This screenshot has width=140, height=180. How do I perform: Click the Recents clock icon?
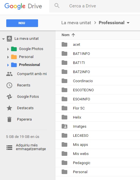(9, 85)
